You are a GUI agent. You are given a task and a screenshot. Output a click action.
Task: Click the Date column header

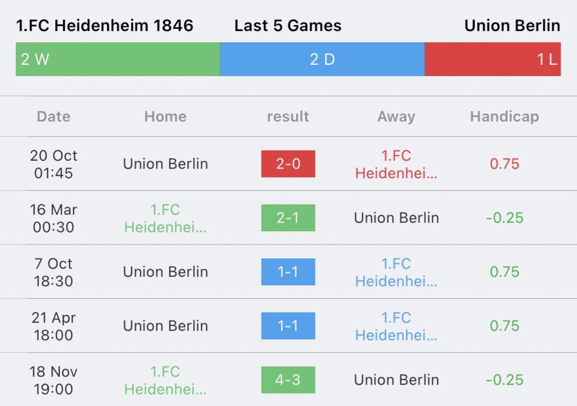[x=54, y=117]
